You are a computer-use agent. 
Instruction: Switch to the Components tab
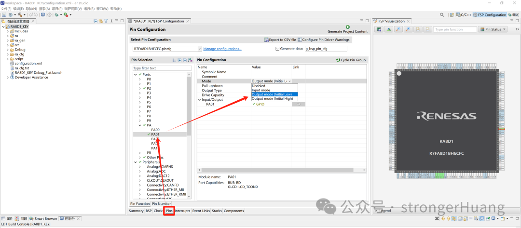click(233, 211)
